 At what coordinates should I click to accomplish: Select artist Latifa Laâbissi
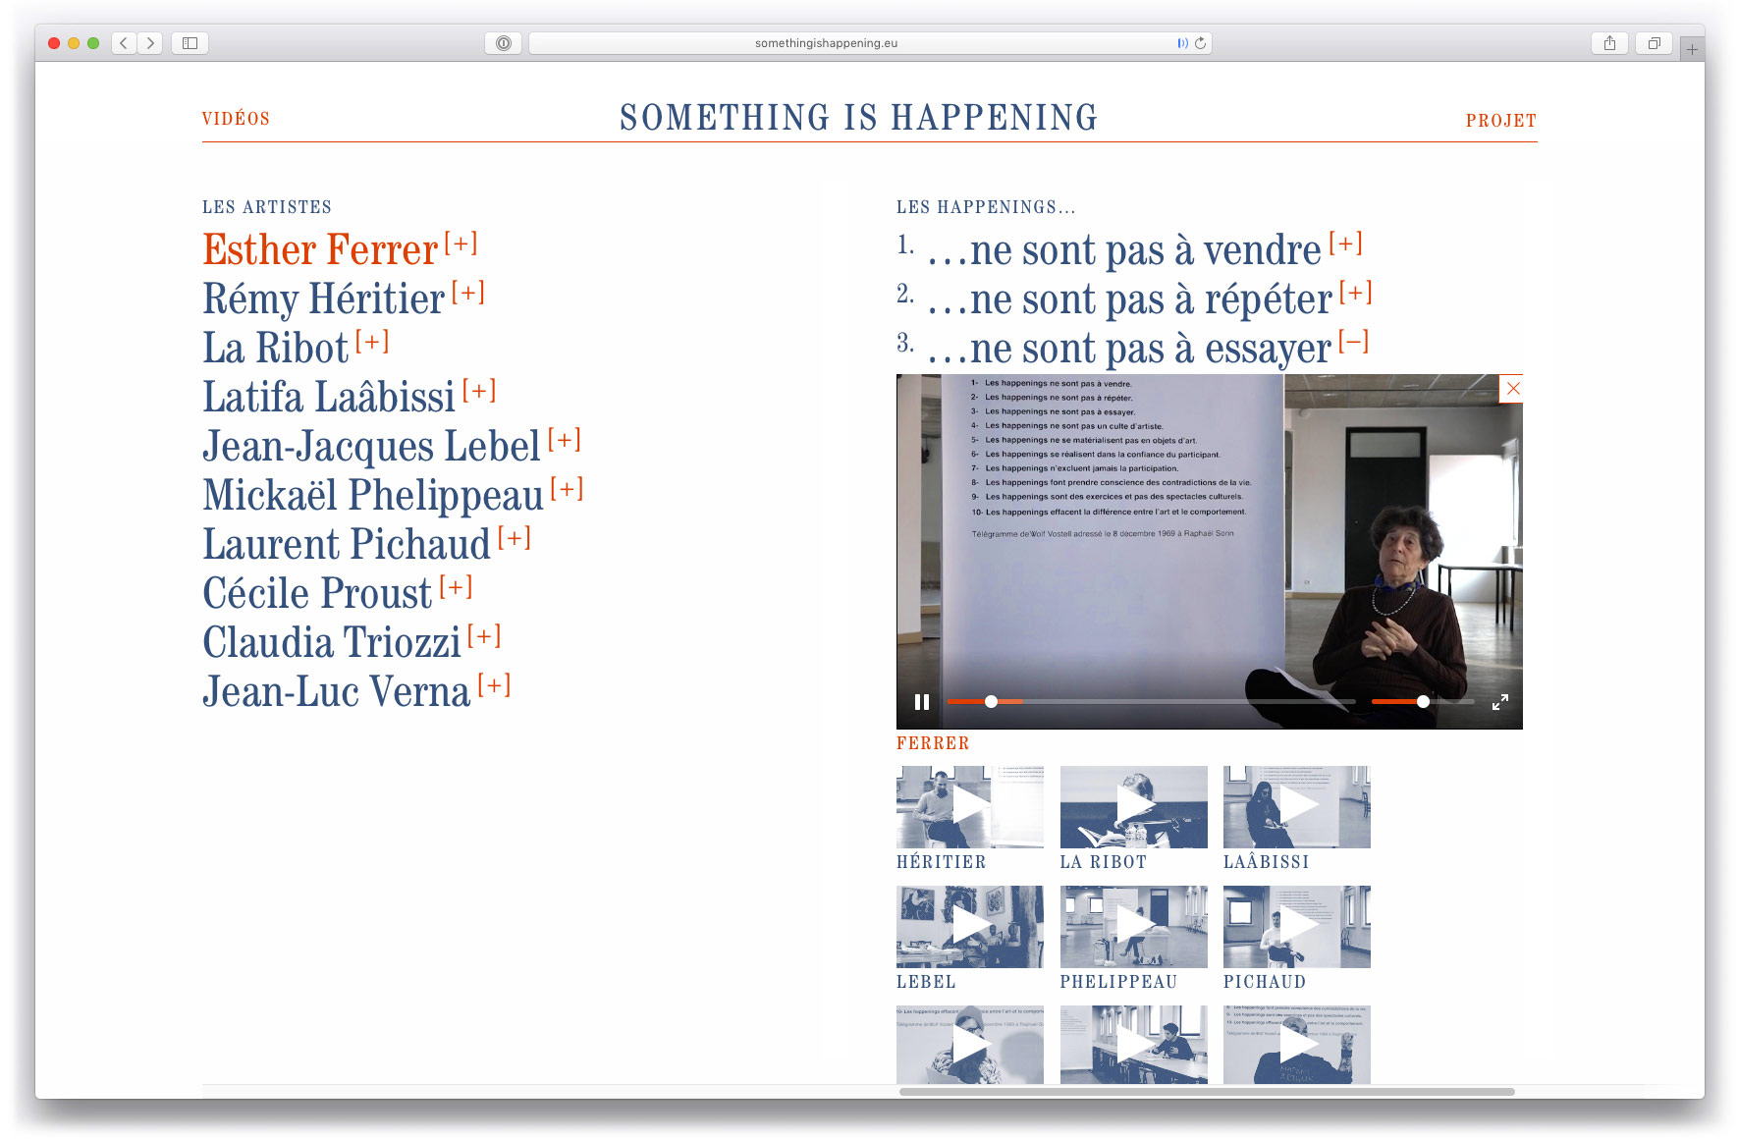[x=329, y=398]
